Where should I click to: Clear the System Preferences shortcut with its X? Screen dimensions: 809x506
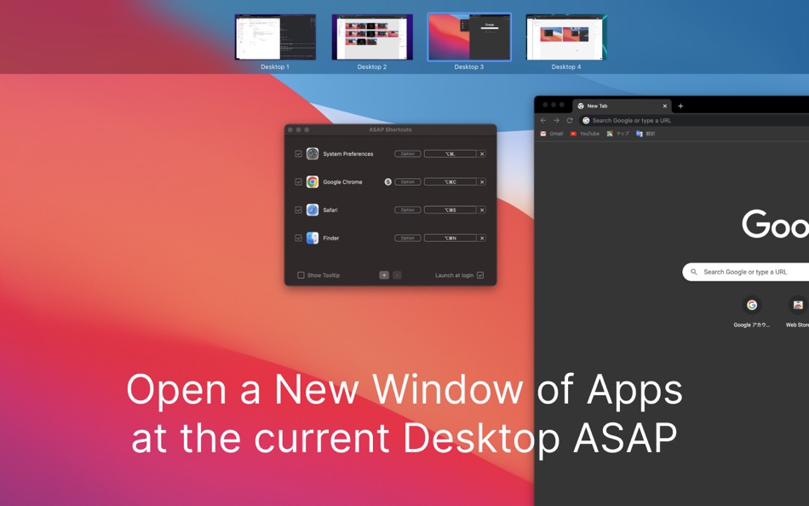point(482,154)
